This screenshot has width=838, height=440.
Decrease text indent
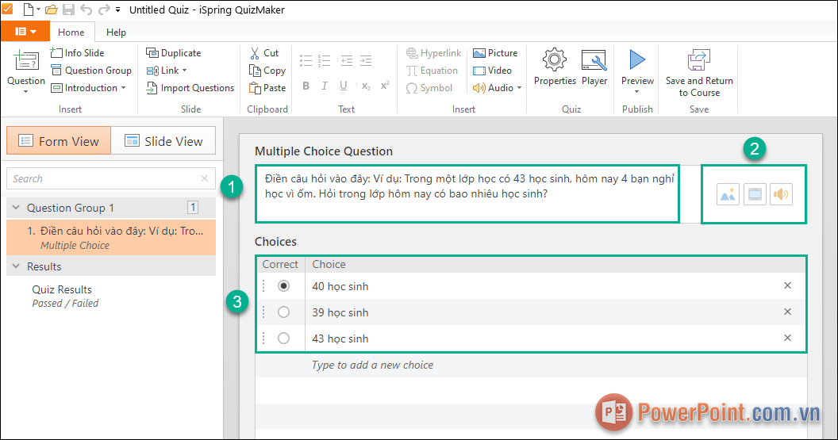coord(346,60)
